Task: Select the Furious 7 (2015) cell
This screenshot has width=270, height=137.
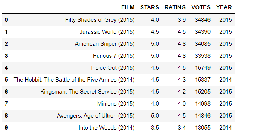Action: coord(114,56)
